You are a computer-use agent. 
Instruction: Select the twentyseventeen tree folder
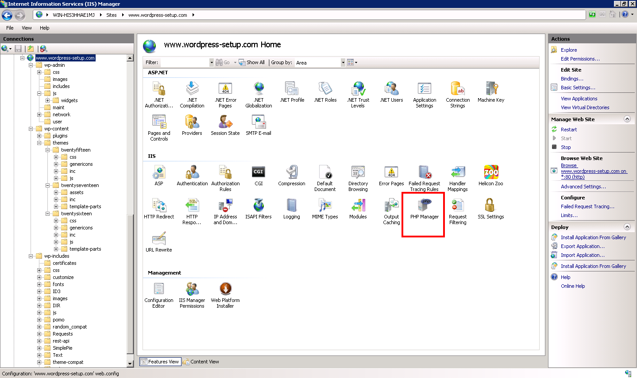(80, 185)
